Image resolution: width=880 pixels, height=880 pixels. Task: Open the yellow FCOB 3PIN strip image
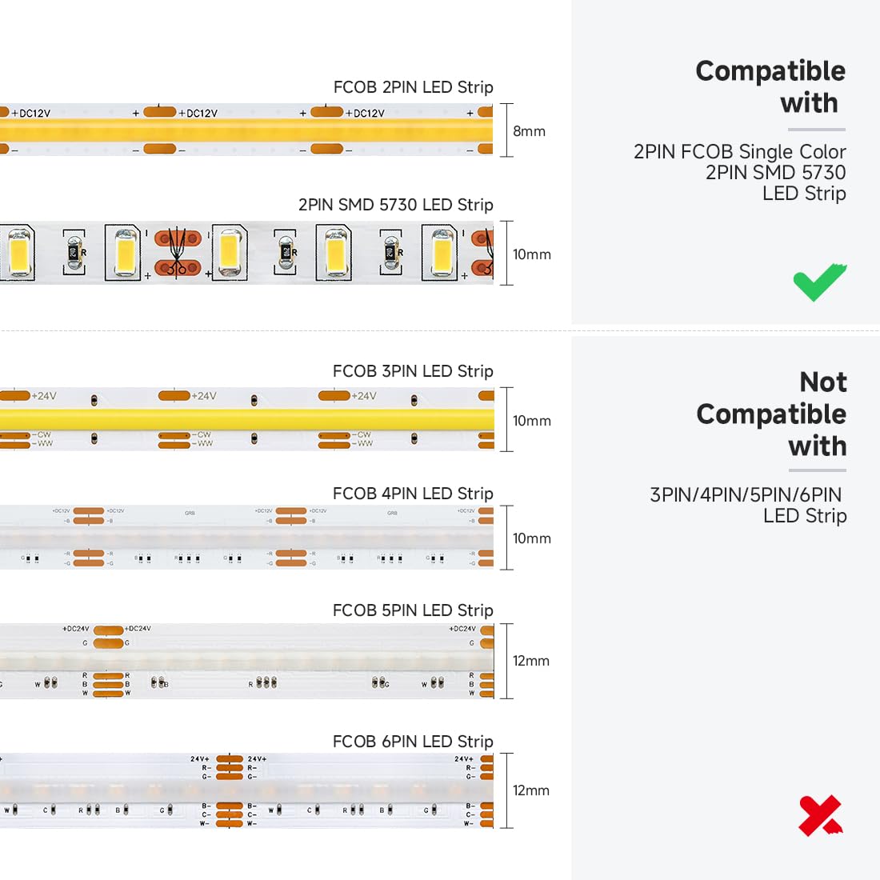[x=246, y=419]
